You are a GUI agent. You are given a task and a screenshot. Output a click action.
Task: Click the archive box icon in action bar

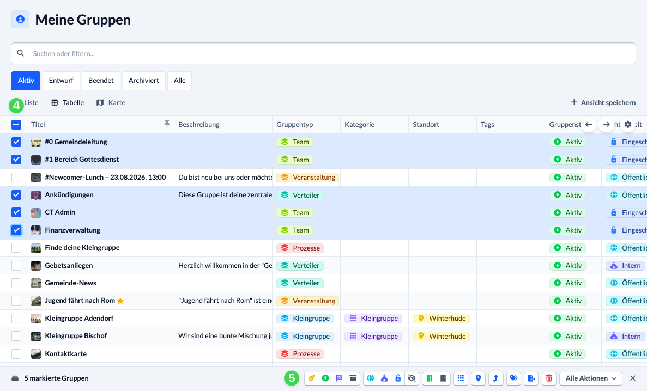353,378
